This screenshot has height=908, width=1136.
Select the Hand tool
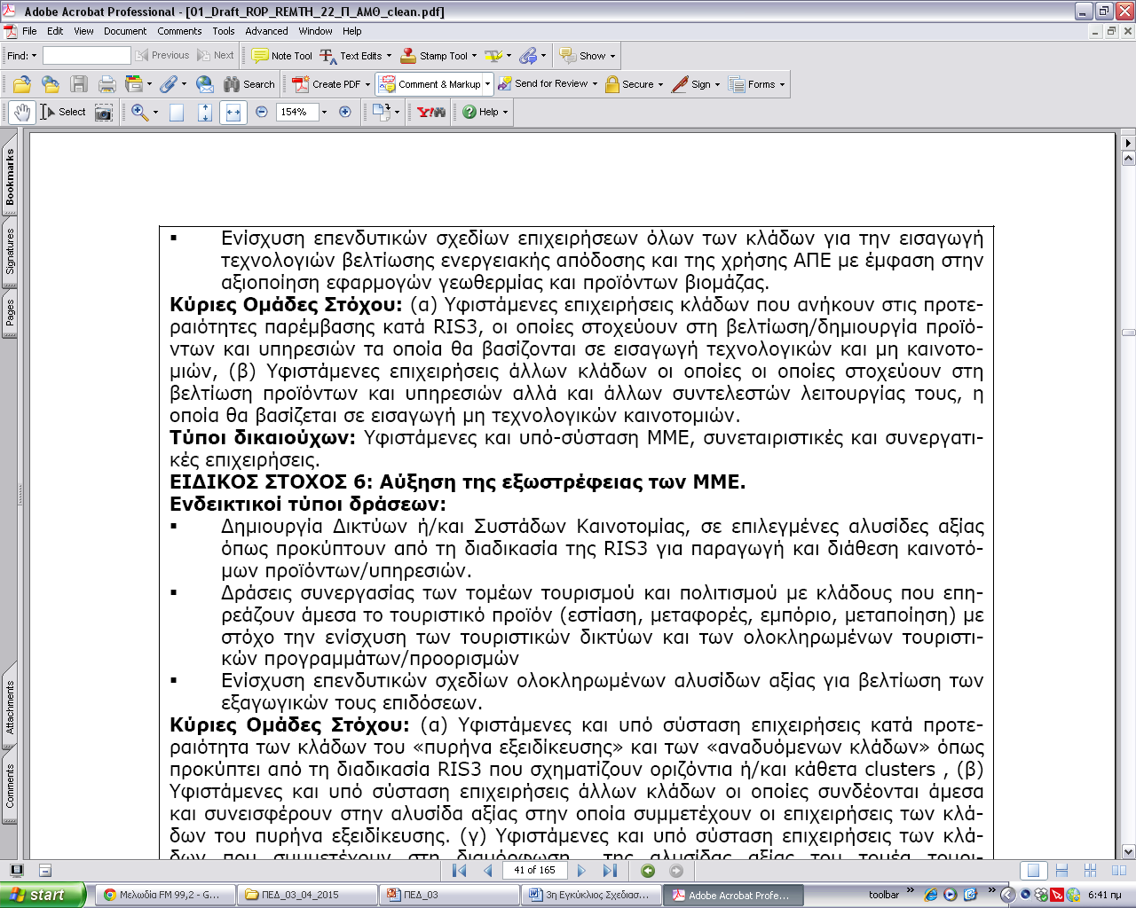22,112
